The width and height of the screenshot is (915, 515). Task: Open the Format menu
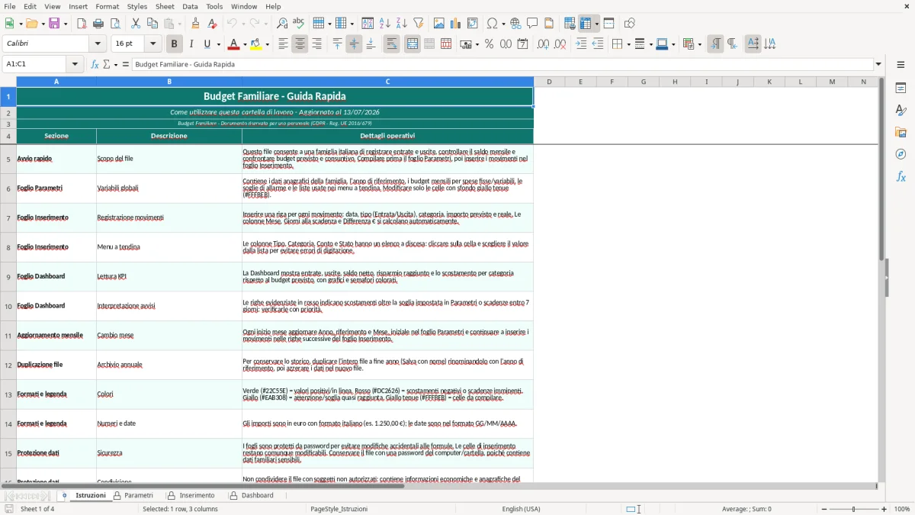[x=107, y=6]
